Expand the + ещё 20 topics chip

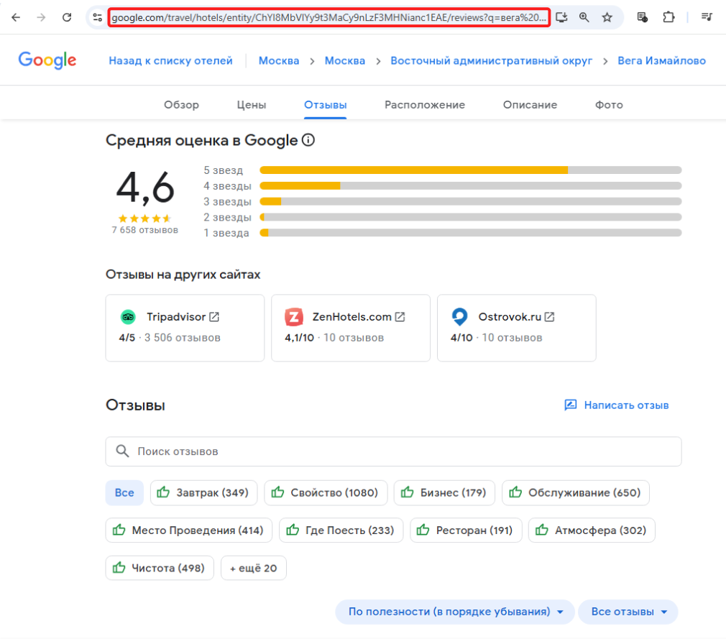coord(254,568)
